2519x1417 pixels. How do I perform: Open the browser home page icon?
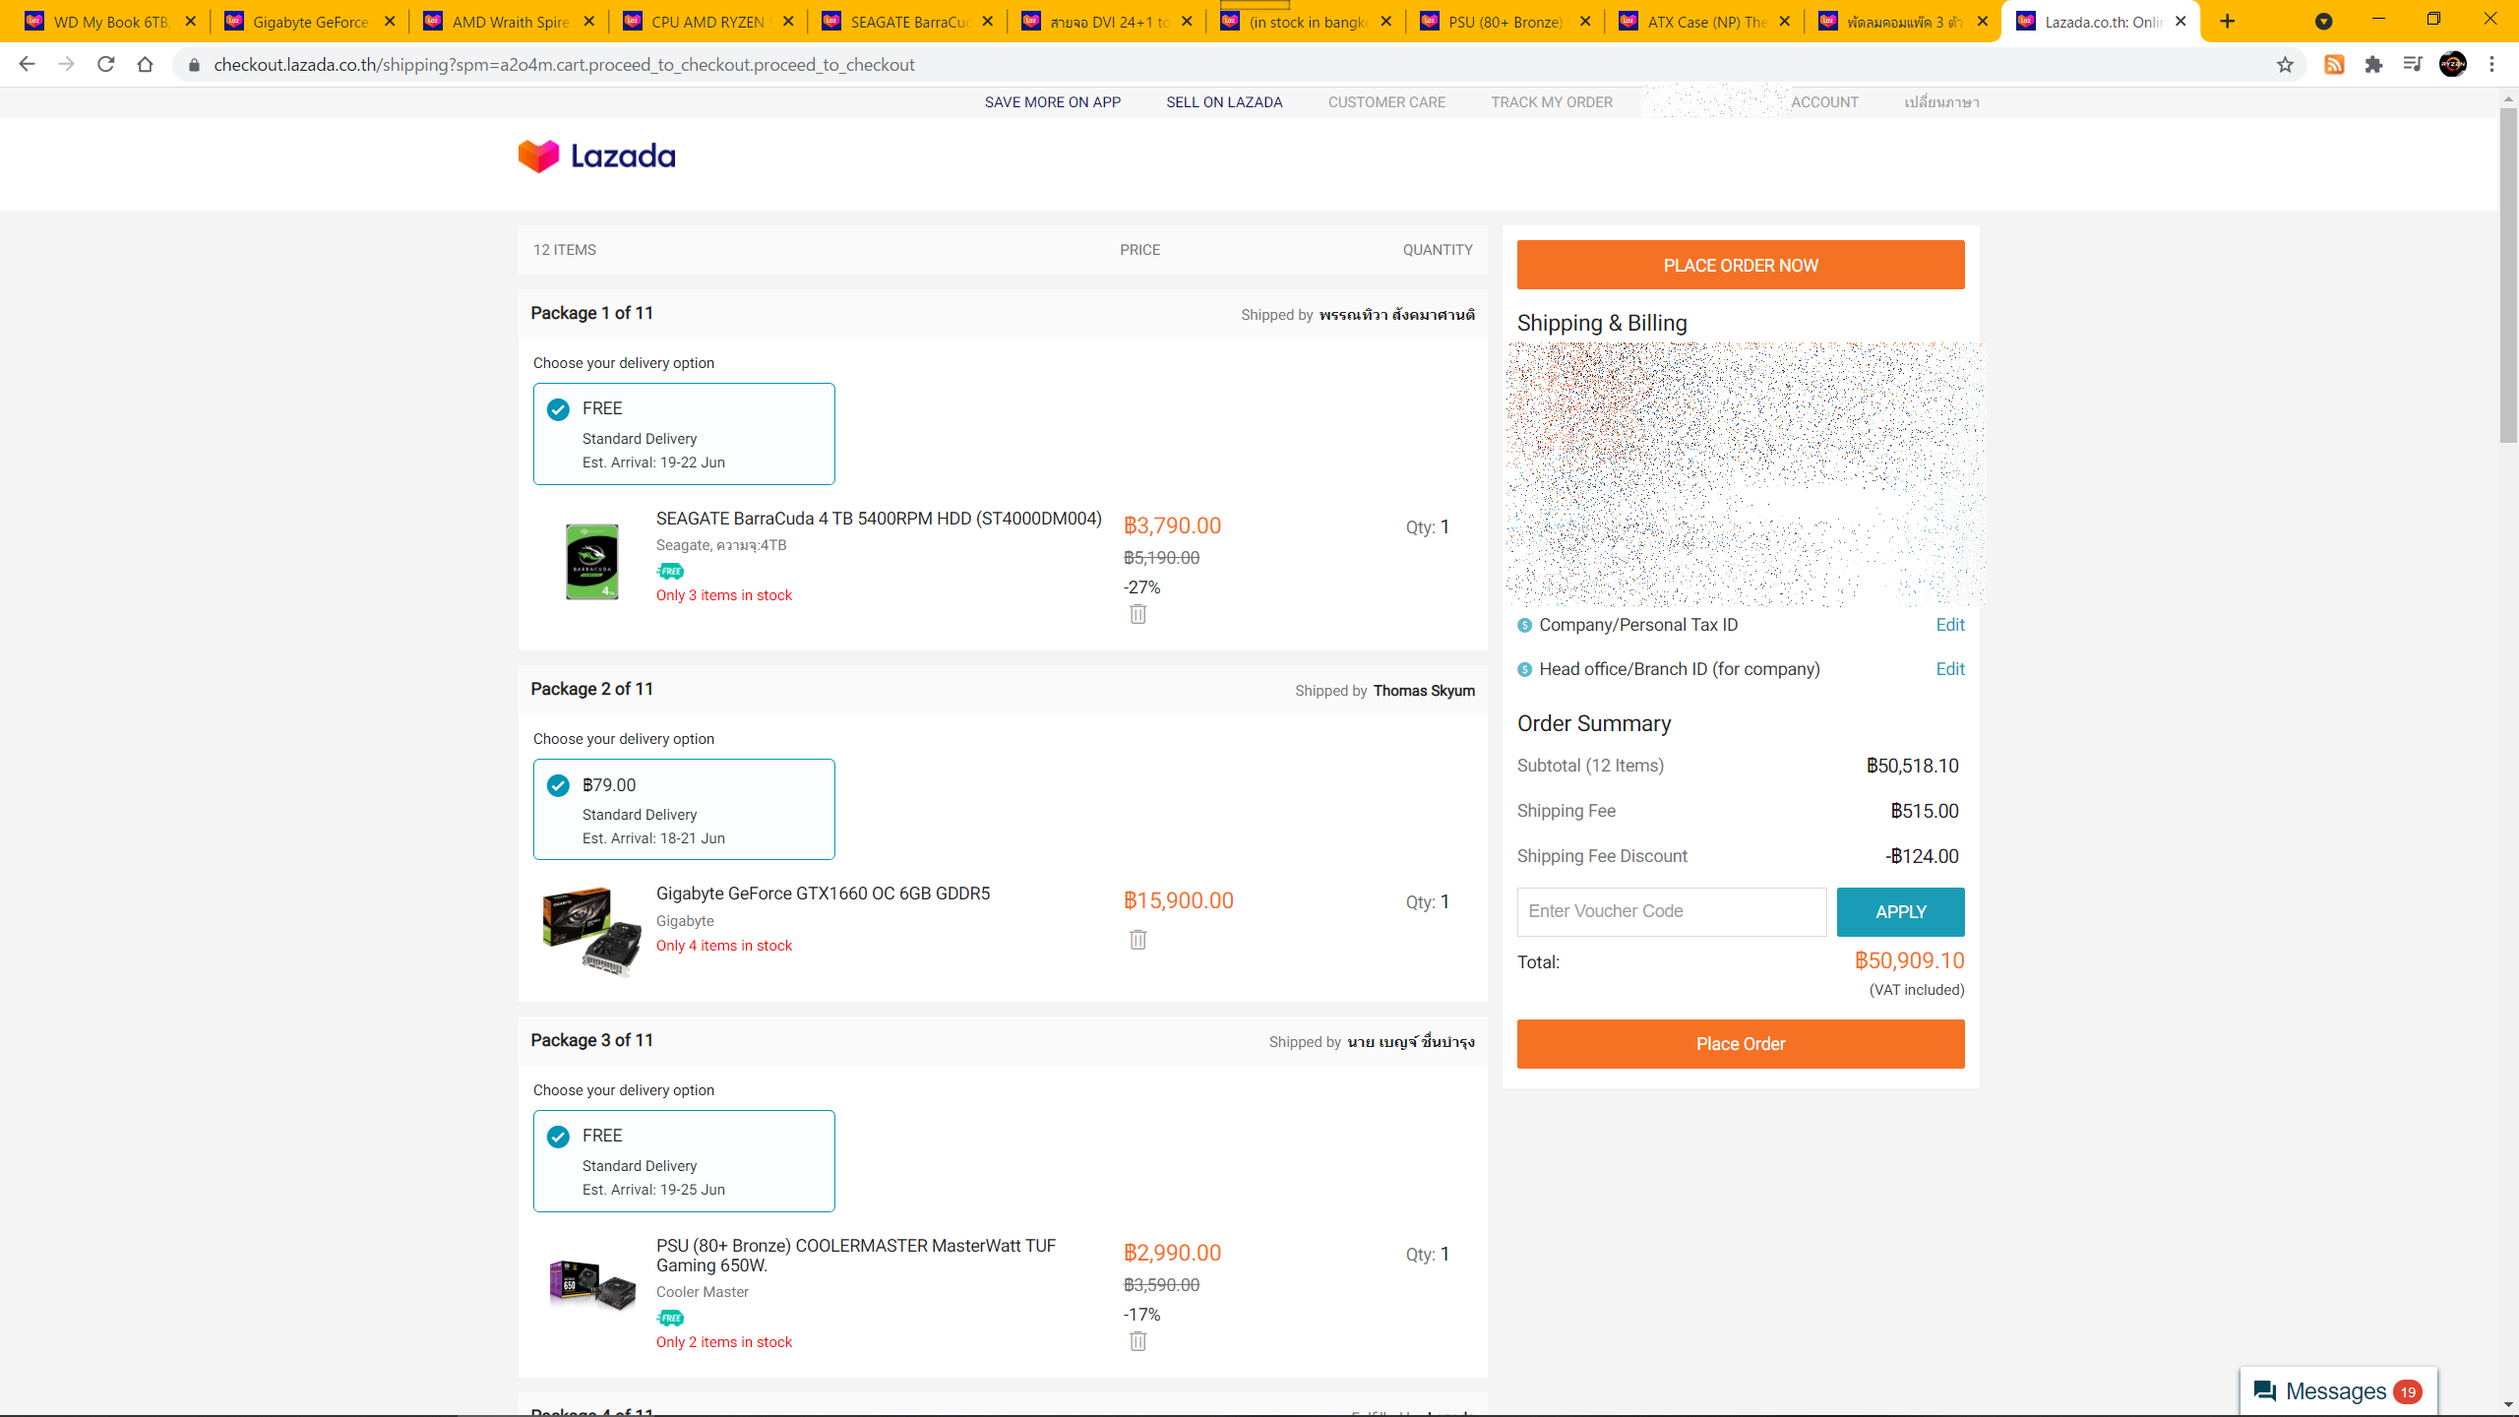[x=145, y=64]
